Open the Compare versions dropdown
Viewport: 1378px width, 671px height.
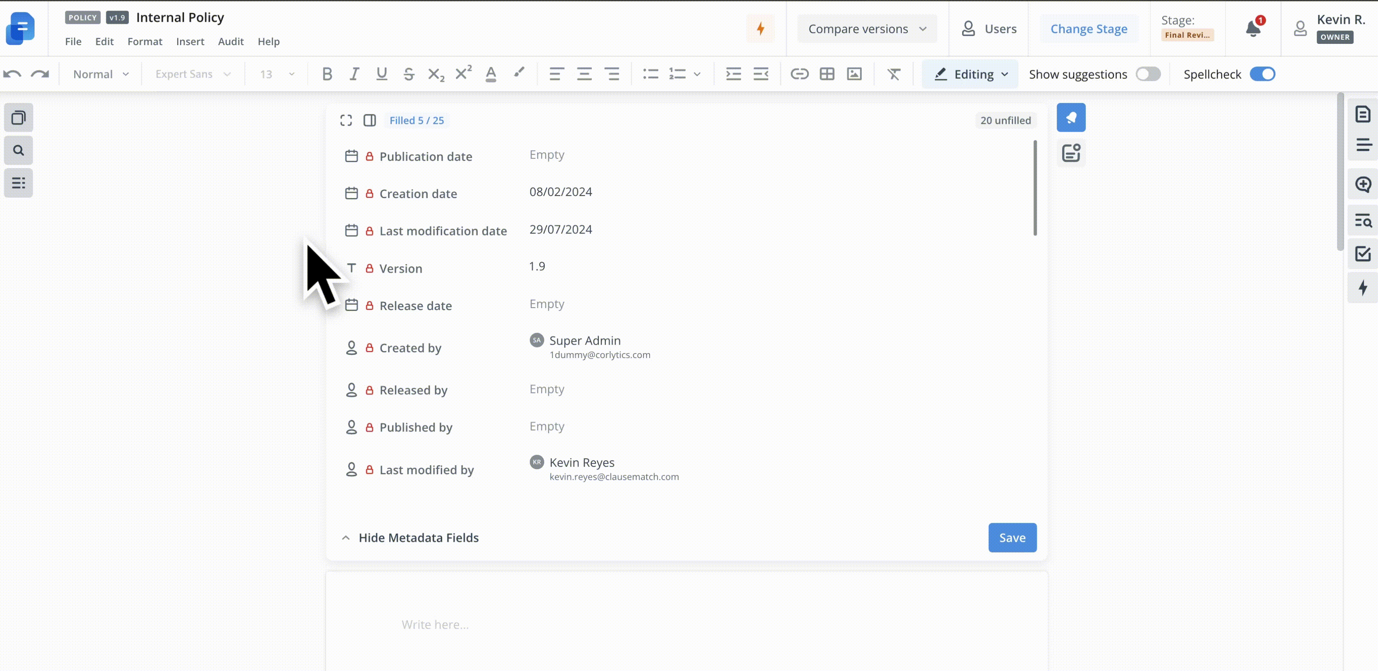pyautogui.click(x=867, y=29)
